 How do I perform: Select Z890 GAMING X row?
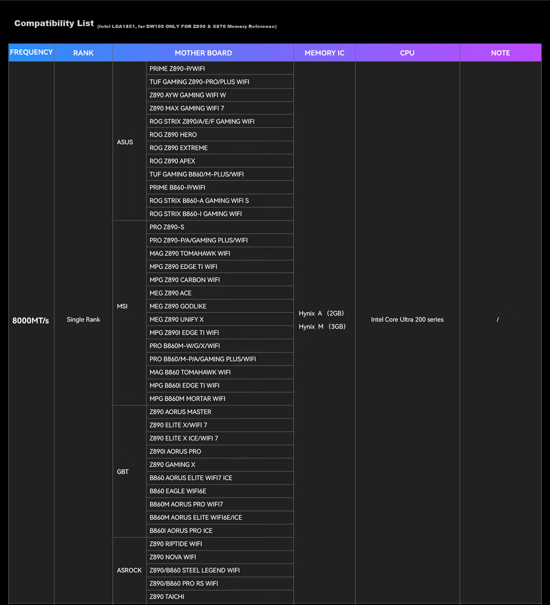coord(220,465)
